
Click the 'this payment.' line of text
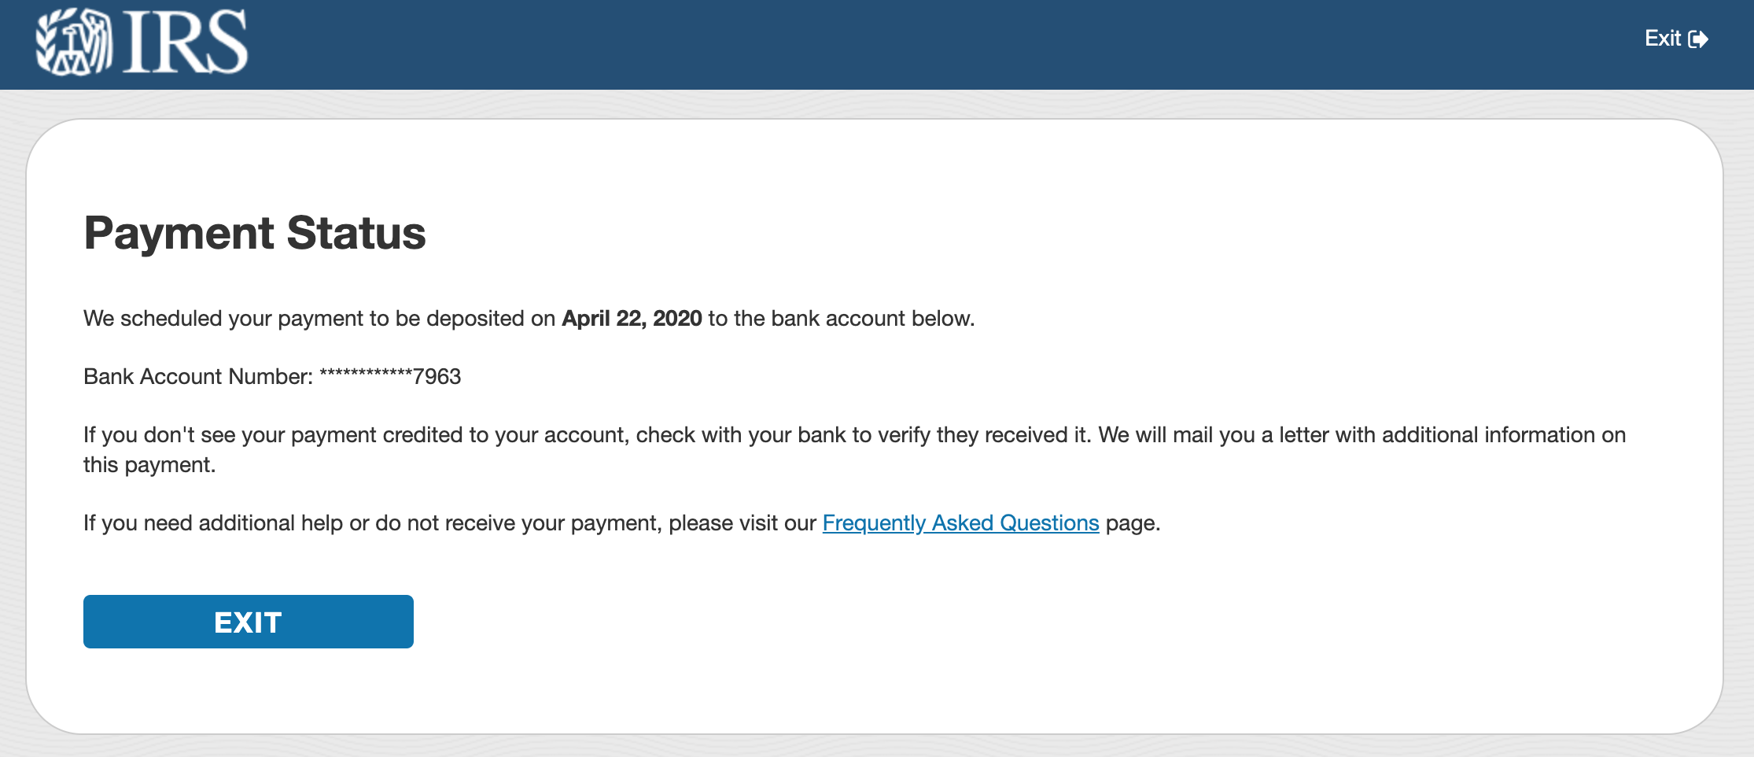pos(149,465)
